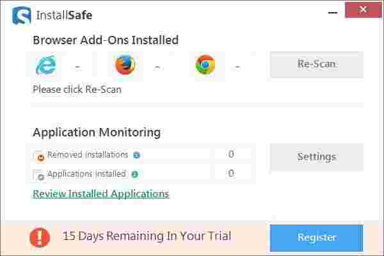384x256 pixels.
Task: Click the Applications installed status icon
Action: point(40,174)
